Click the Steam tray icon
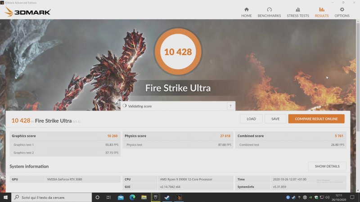360x202 pixels. [x=293, y=197]
